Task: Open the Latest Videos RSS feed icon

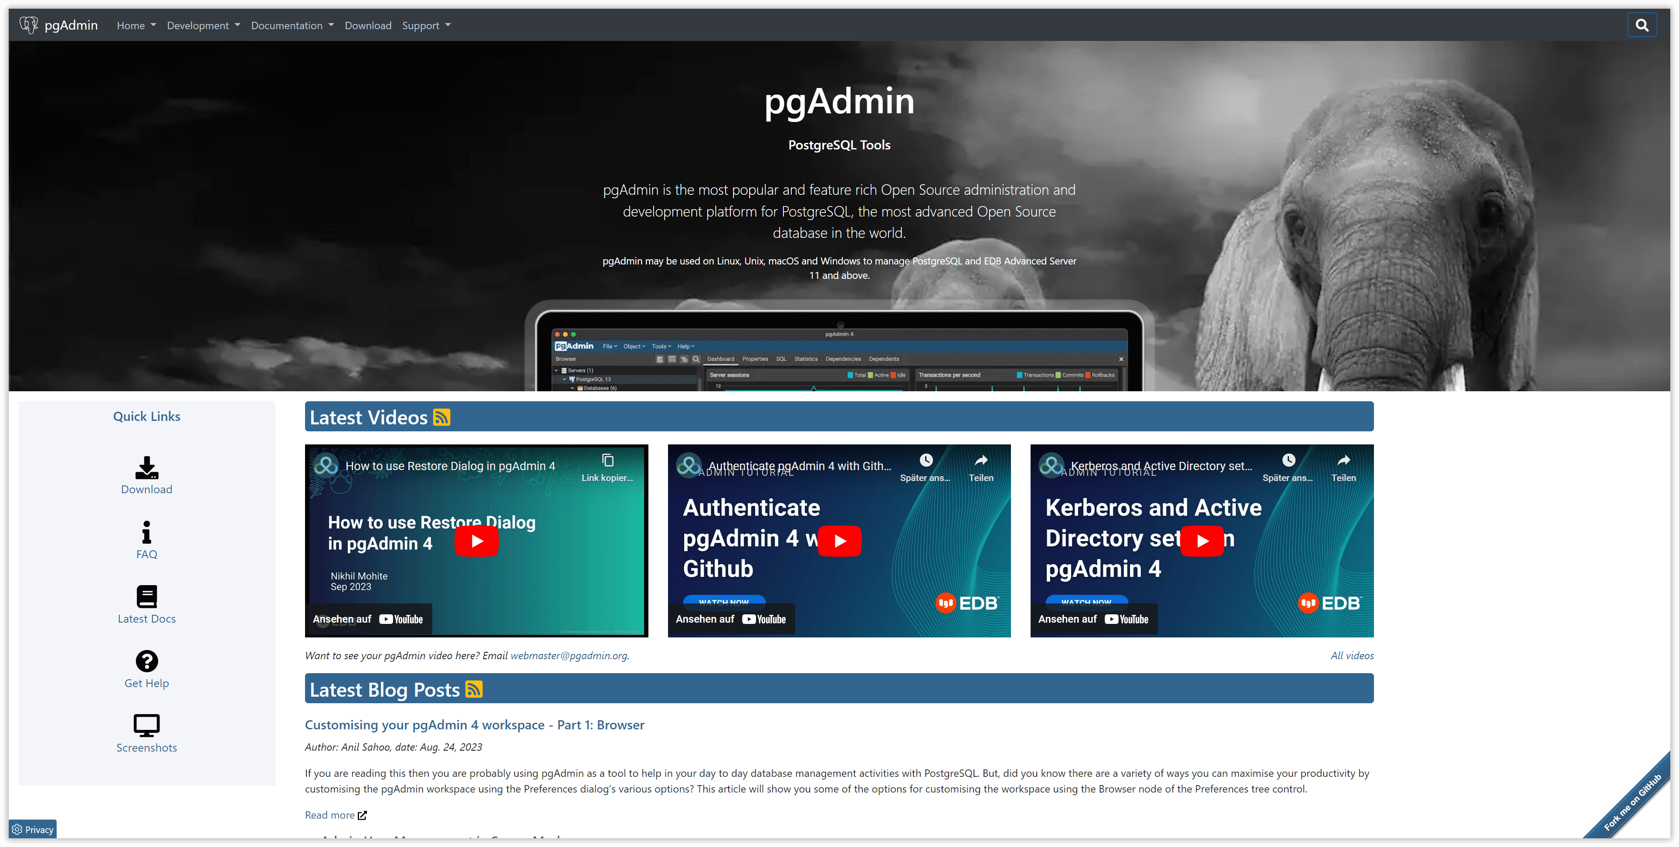Action: point(442,417)
